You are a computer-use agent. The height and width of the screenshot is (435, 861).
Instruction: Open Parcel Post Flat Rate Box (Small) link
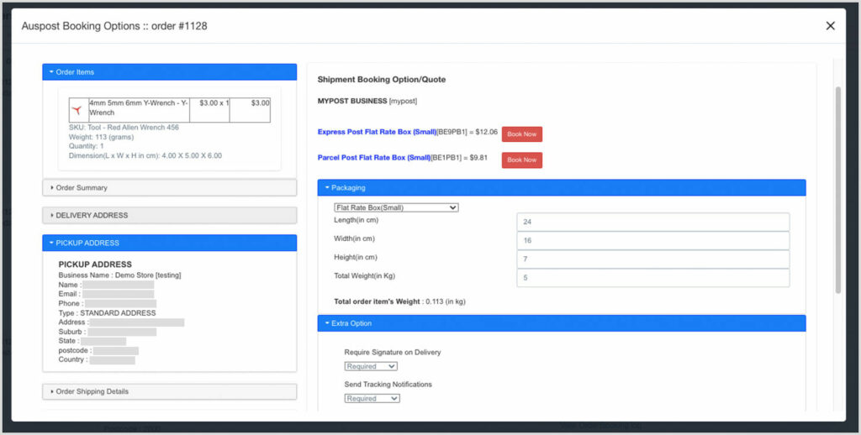point(374,157)
